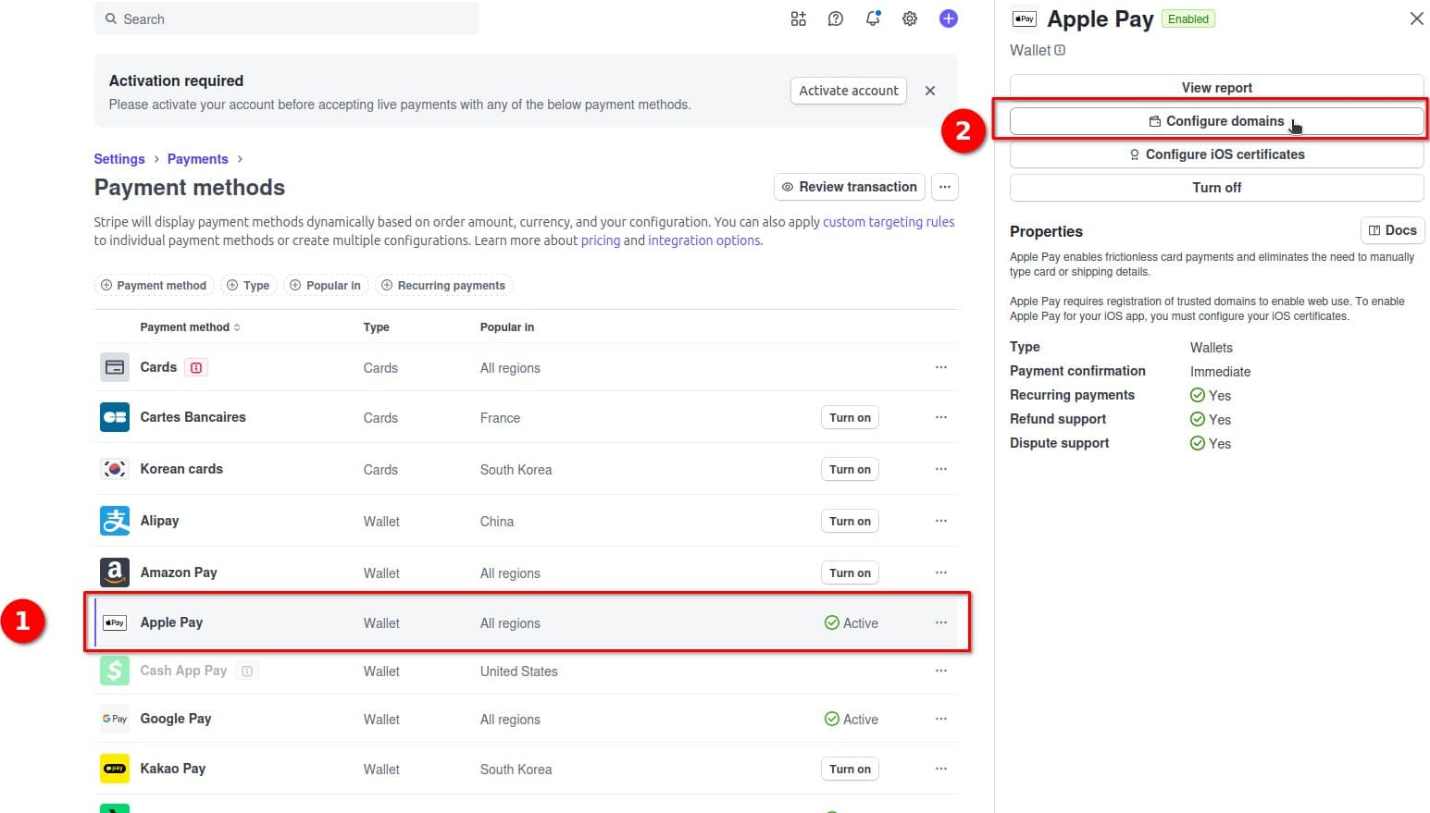Click the Popular in column header

507,327
